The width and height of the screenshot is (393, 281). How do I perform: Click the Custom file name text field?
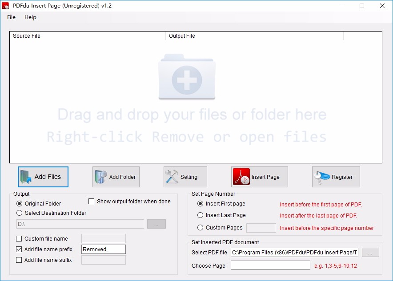[x=104, y=239]
